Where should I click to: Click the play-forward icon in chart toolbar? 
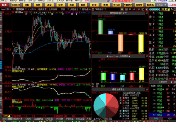147,9
